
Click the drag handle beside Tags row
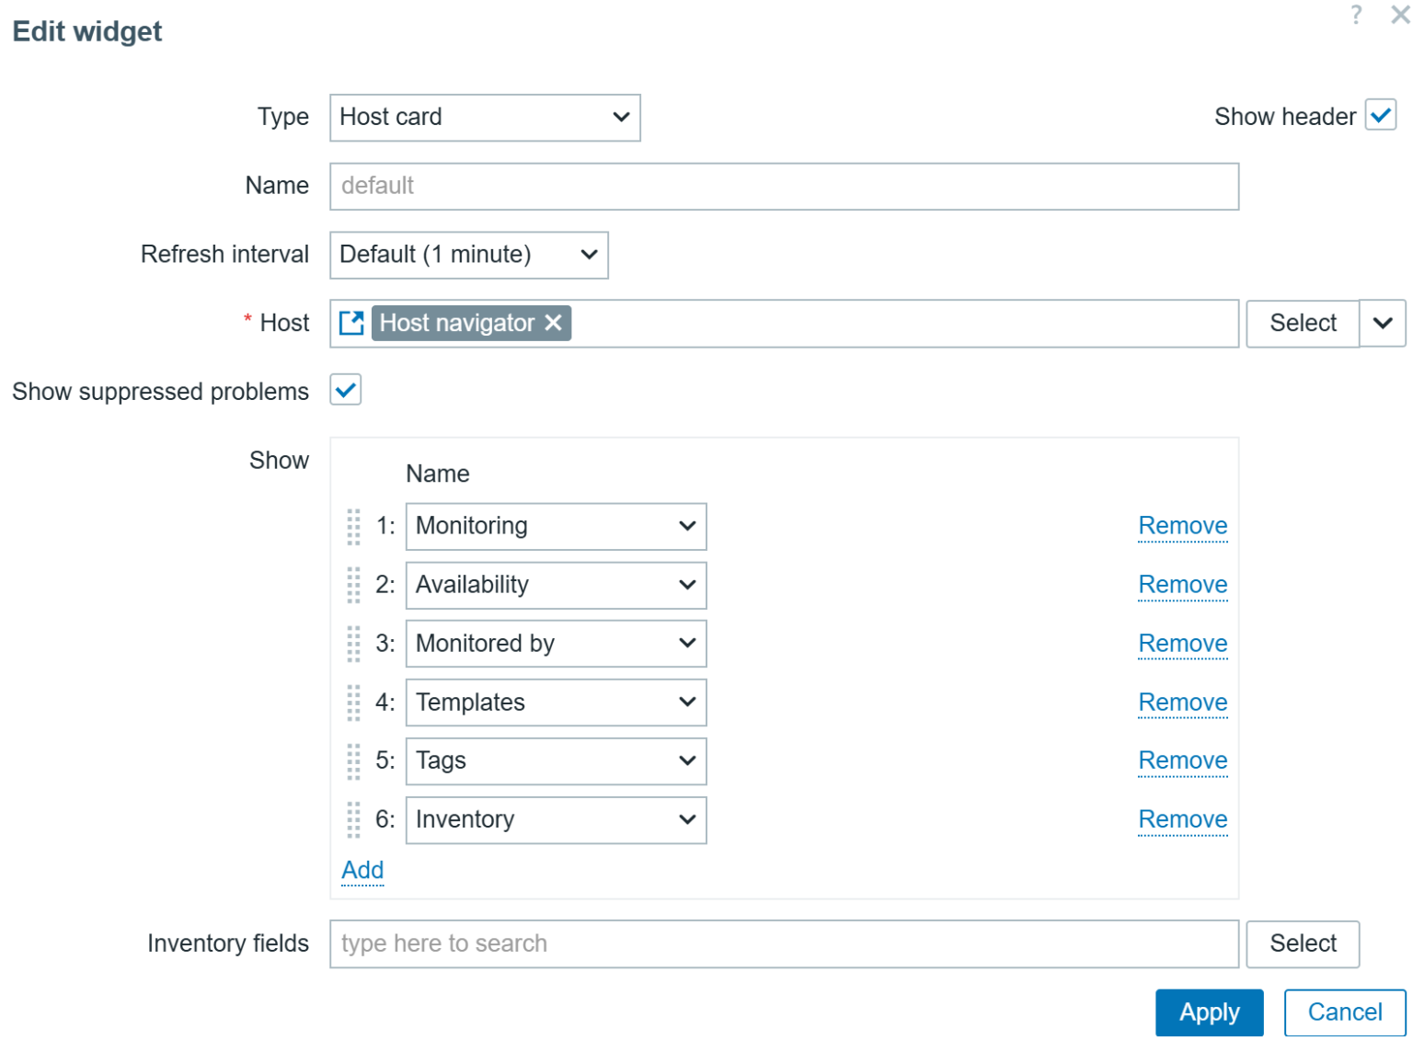pyautogui.click(x=353, y=761)
